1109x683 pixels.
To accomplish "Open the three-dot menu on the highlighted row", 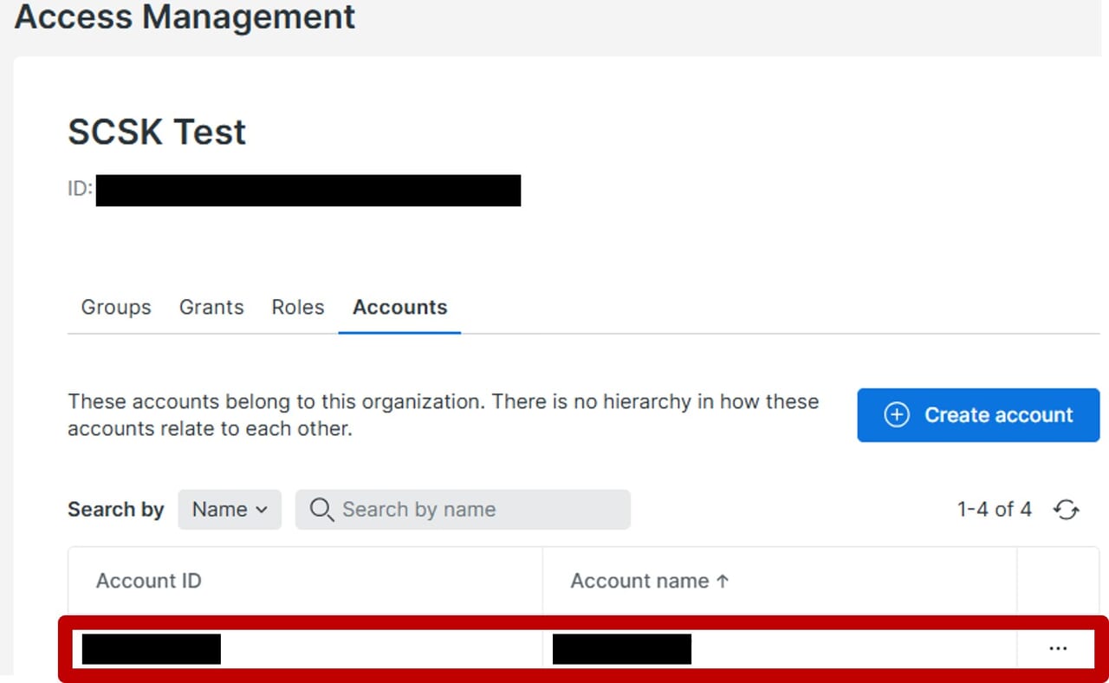I will pyautogui.click(x=1057, y=648).
